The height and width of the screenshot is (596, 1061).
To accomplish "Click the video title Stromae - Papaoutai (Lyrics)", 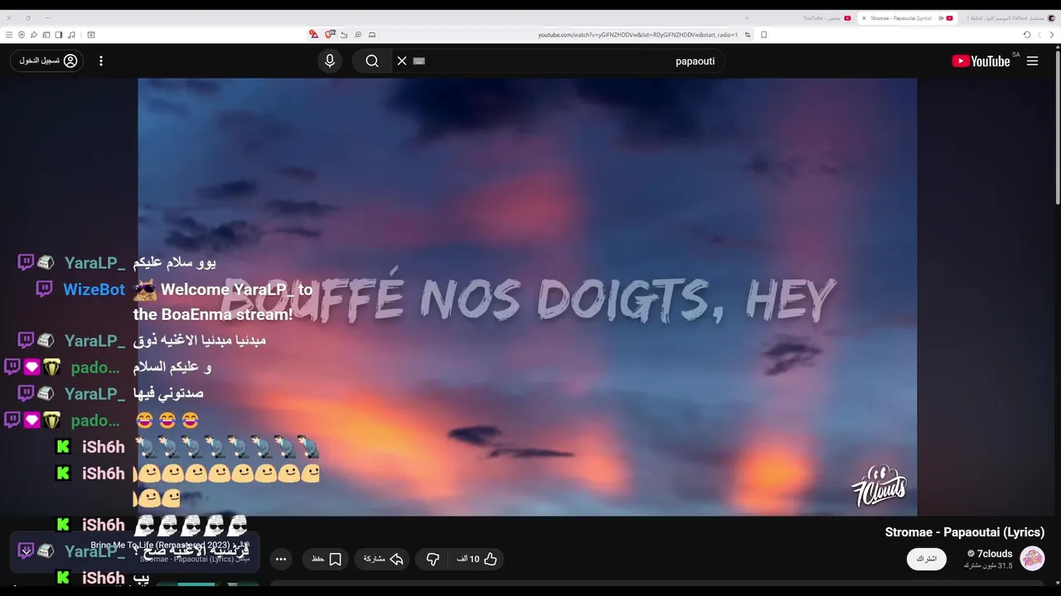I will pos(965,532).
